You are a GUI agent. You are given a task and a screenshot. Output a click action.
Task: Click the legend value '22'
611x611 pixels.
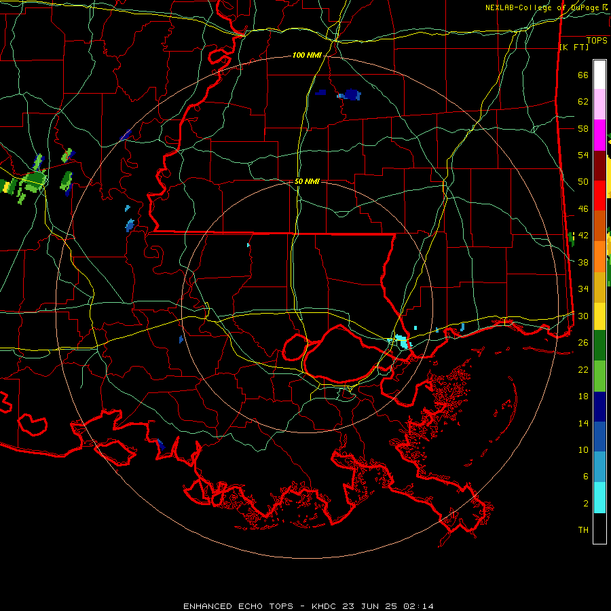pos(583,369)
